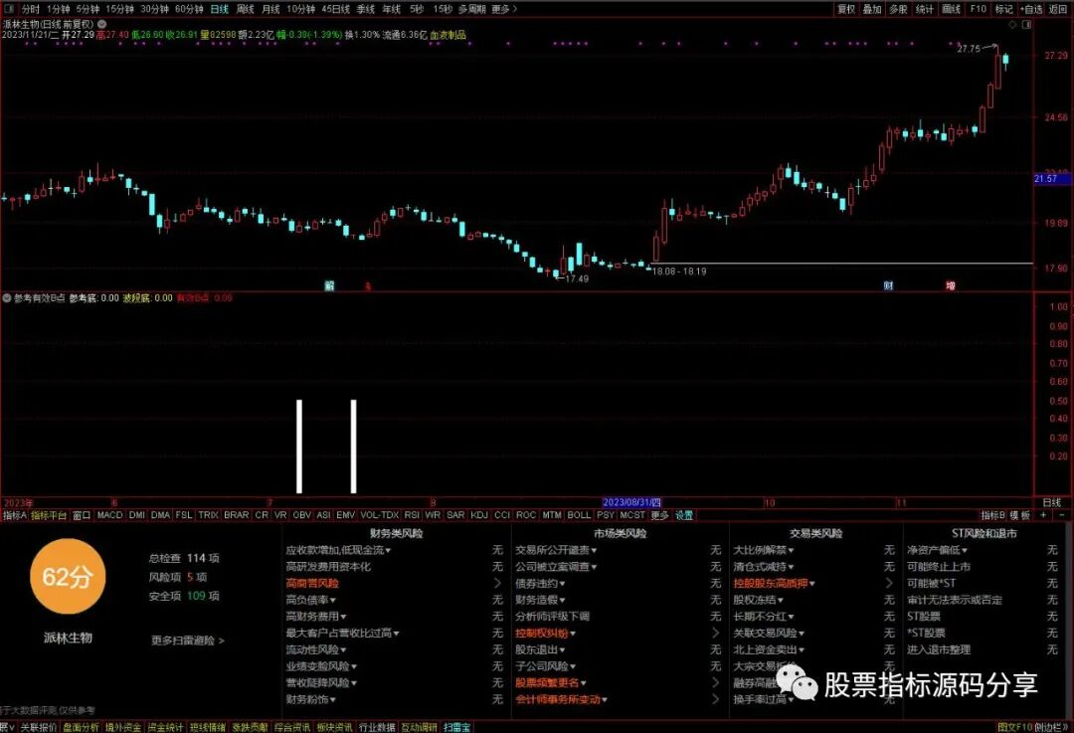This screenshot has width=1074, height=733.
Task: Open the 关联报价 bottom tab
Action: 39,727
